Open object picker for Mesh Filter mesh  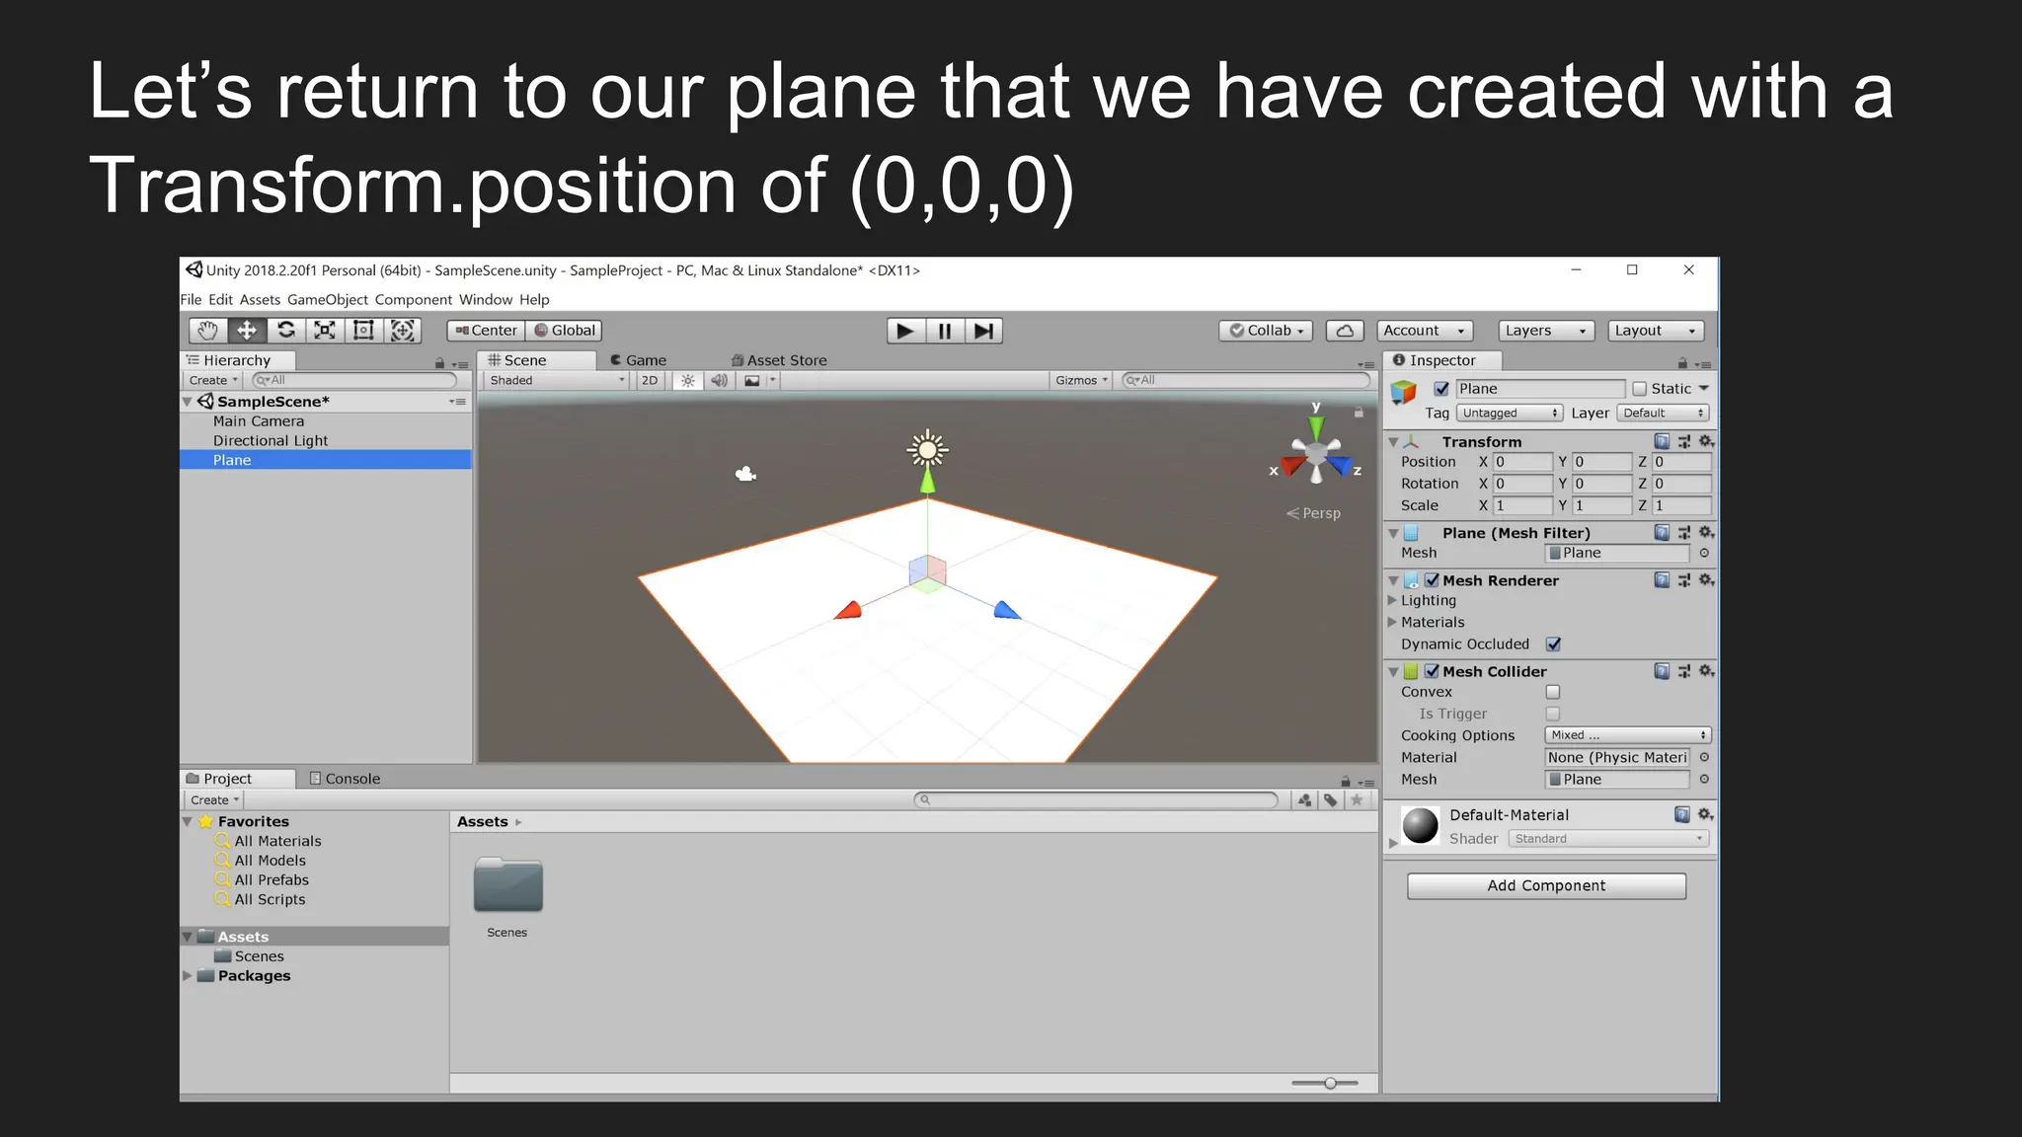pos(1704,553)
